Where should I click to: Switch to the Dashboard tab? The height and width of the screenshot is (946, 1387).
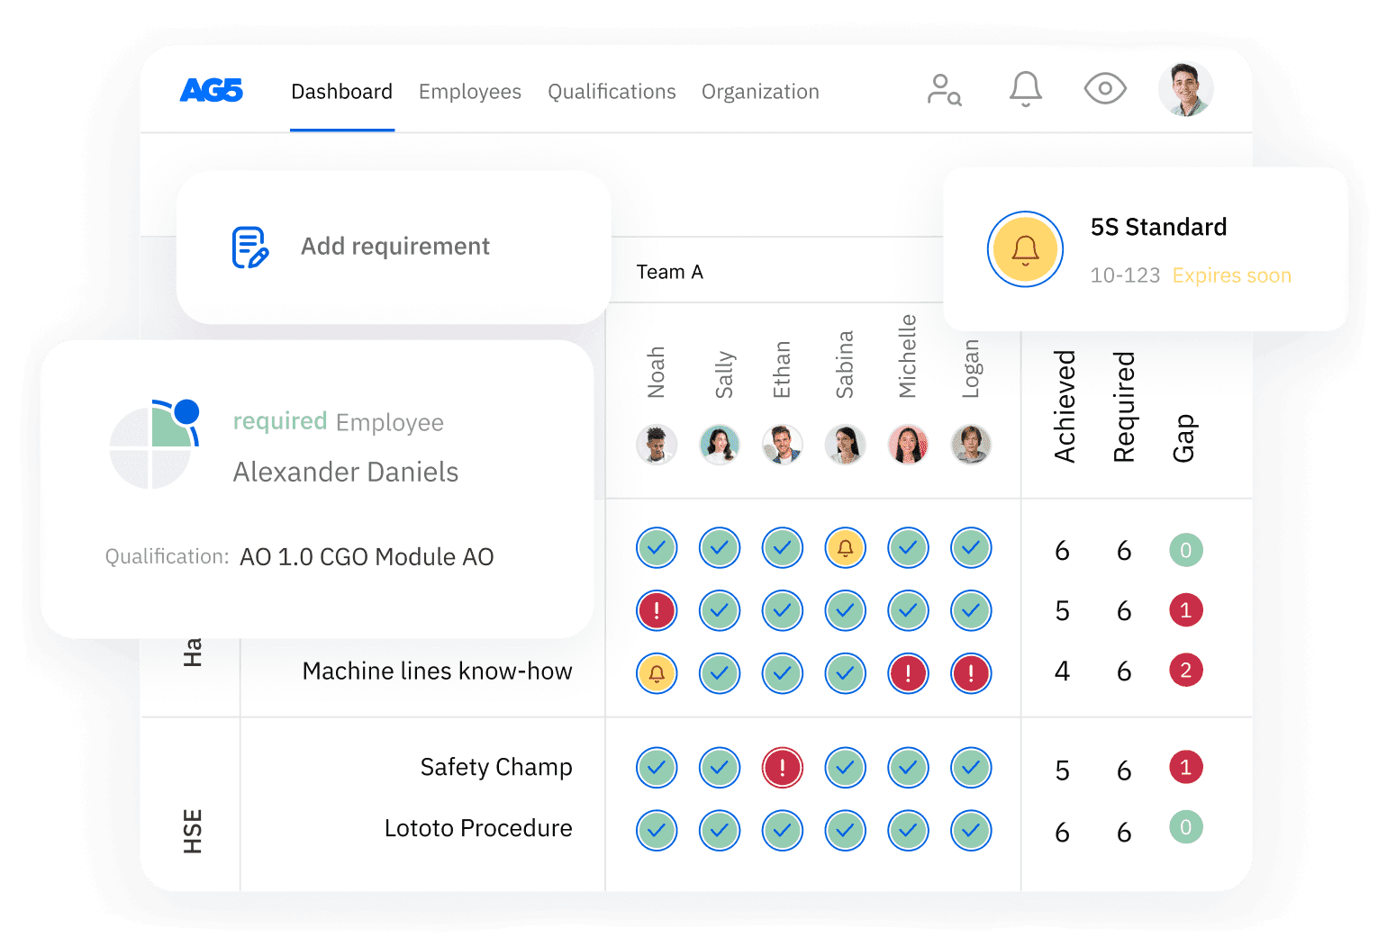coord(341,92)
